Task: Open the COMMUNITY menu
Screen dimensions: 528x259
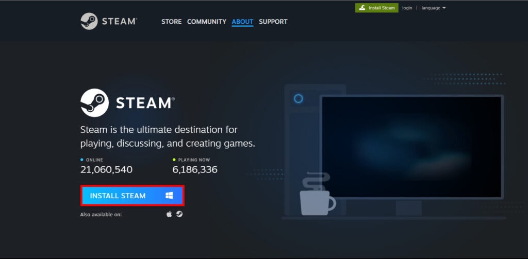Action: click(x=206, y=22)
